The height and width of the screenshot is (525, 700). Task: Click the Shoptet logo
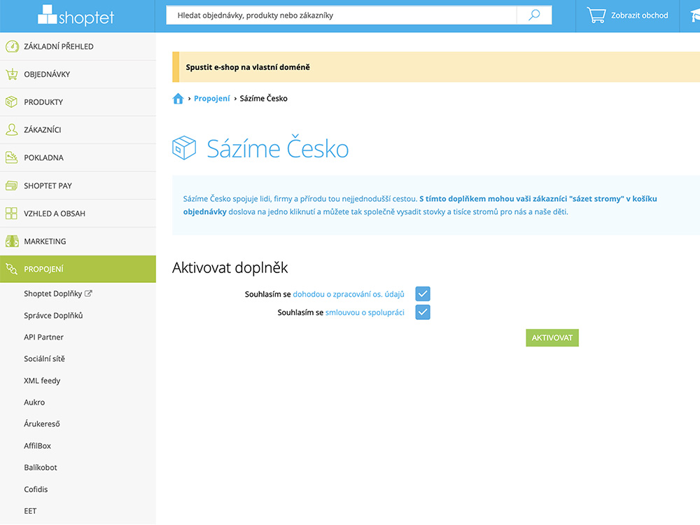click(x=76, y=15)
